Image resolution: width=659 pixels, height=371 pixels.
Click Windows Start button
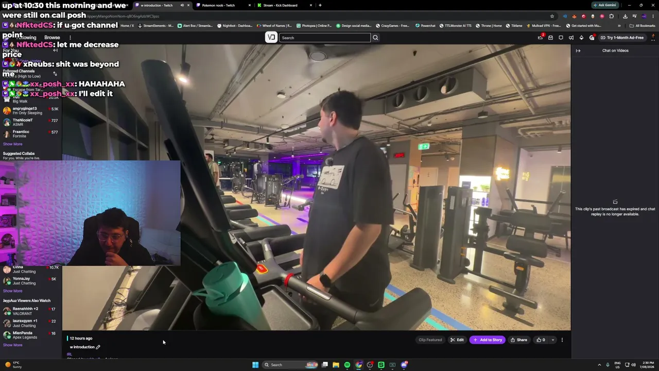[x=255, y=365]
